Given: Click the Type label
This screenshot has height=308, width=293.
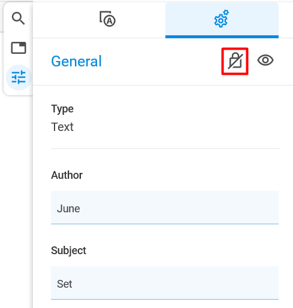Looking at the screenshot, I should coord(62,109).
